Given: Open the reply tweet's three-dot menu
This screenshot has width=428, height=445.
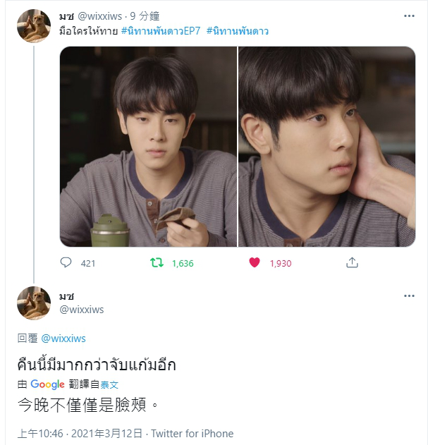Looking at the screenshot, I should tap(409, 295).
